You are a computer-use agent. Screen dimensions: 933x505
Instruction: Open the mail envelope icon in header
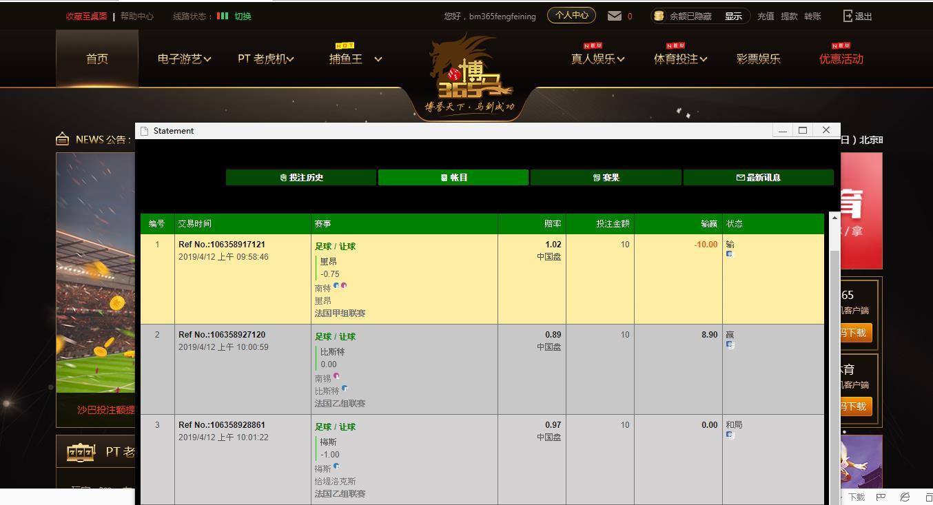pyautogui.click(x=614, y=16)
